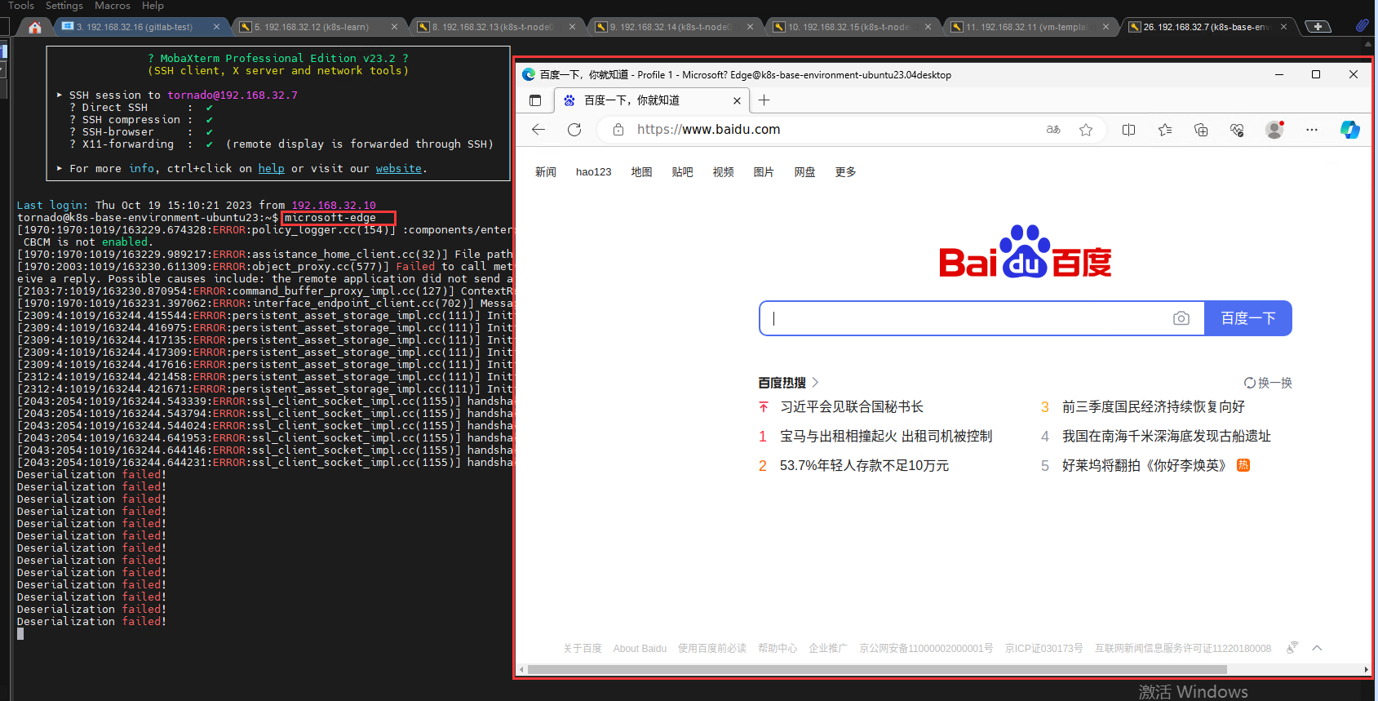1378x701 pixels.
Task: Click the paperclip icon in MobaXterm
Action: coord(1362,26)
